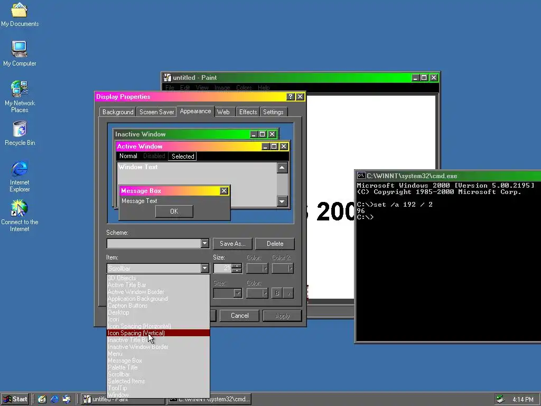Click cmd.exe window title bar icon
This screenshot has width=541, height=406.
tap(361, 176)
